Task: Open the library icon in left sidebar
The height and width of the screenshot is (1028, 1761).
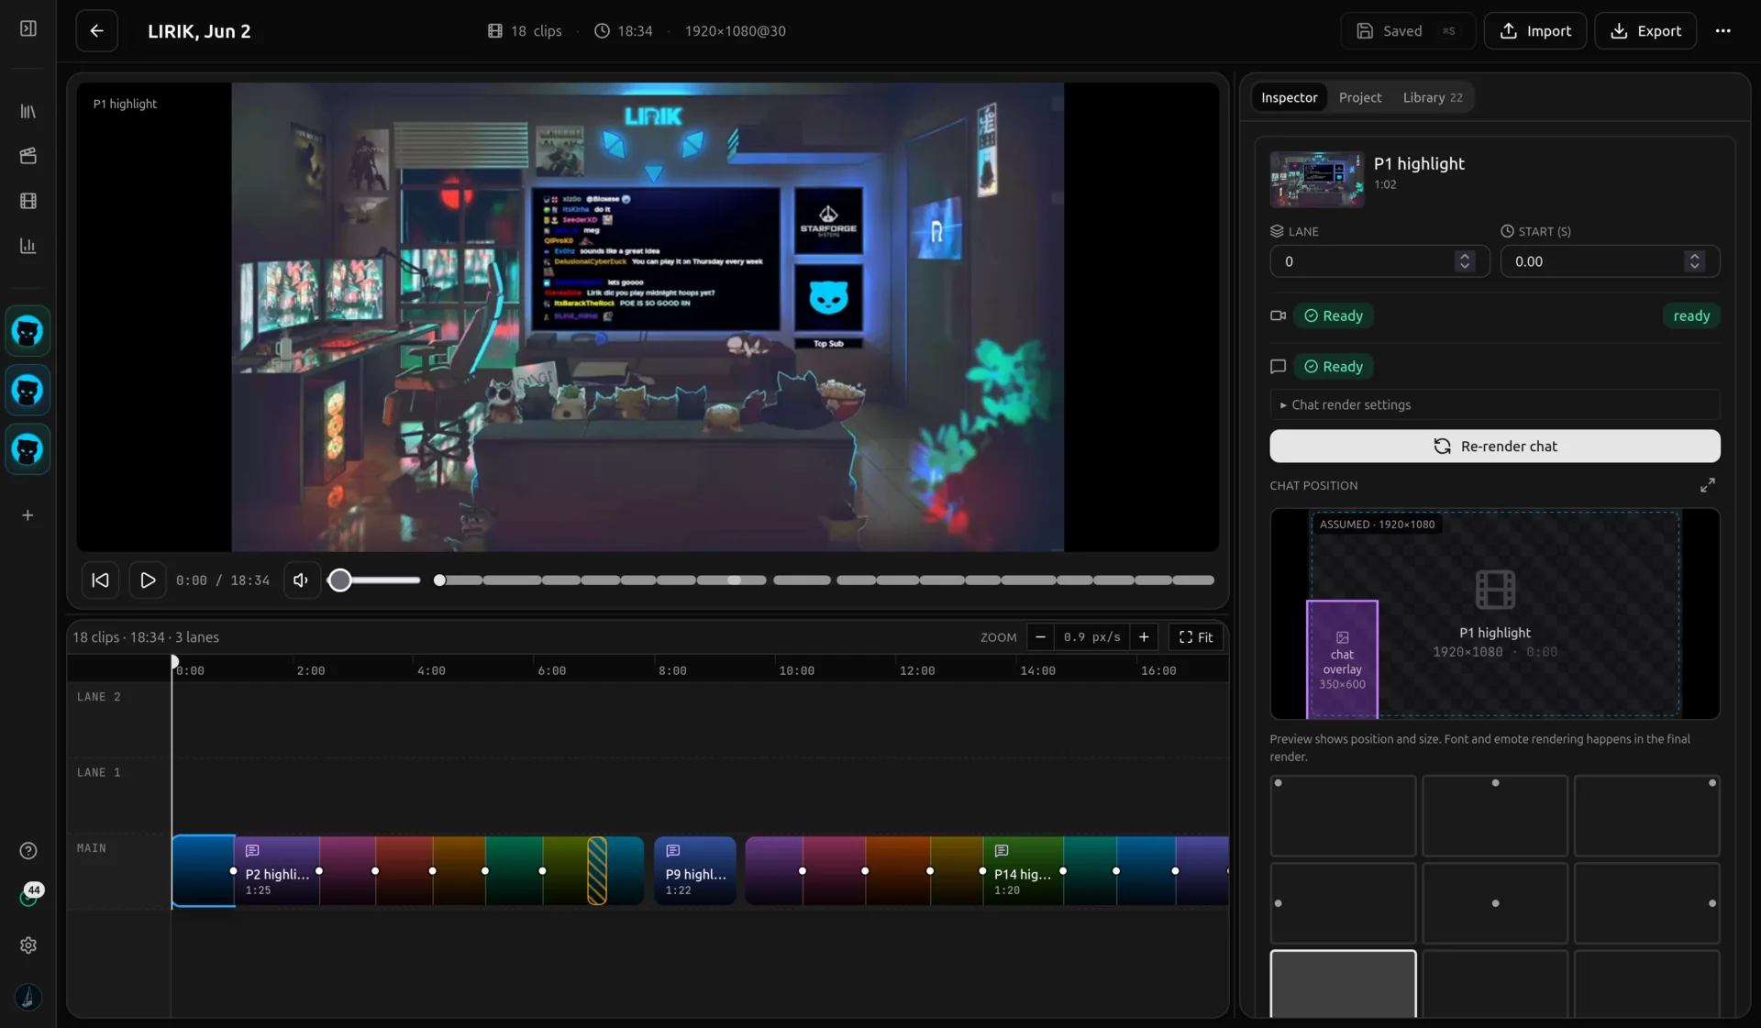Action: click(x=28, y=111)
